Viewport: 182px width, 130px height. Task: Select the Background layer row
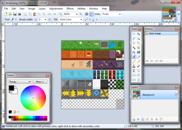tap(155, 94)
